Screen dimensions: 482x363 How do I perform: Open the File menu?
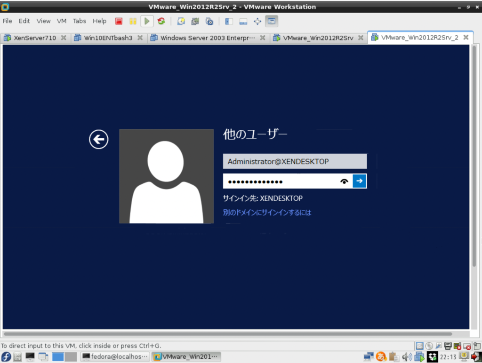8,21
